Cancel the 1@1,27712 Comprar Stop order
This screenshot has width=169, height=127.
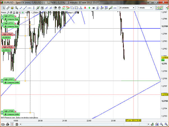tap(15, 16)
